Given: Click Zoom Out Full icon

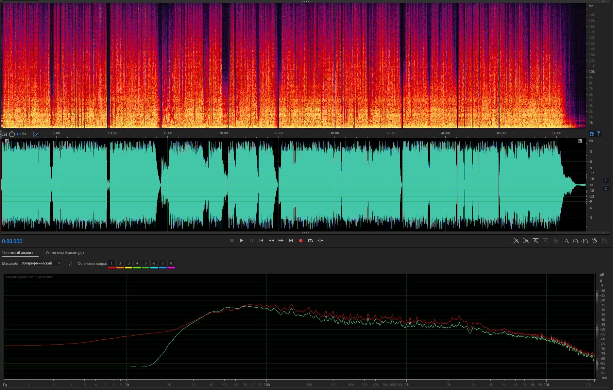Looking at the screenshot, I should (x=555, y=241).
